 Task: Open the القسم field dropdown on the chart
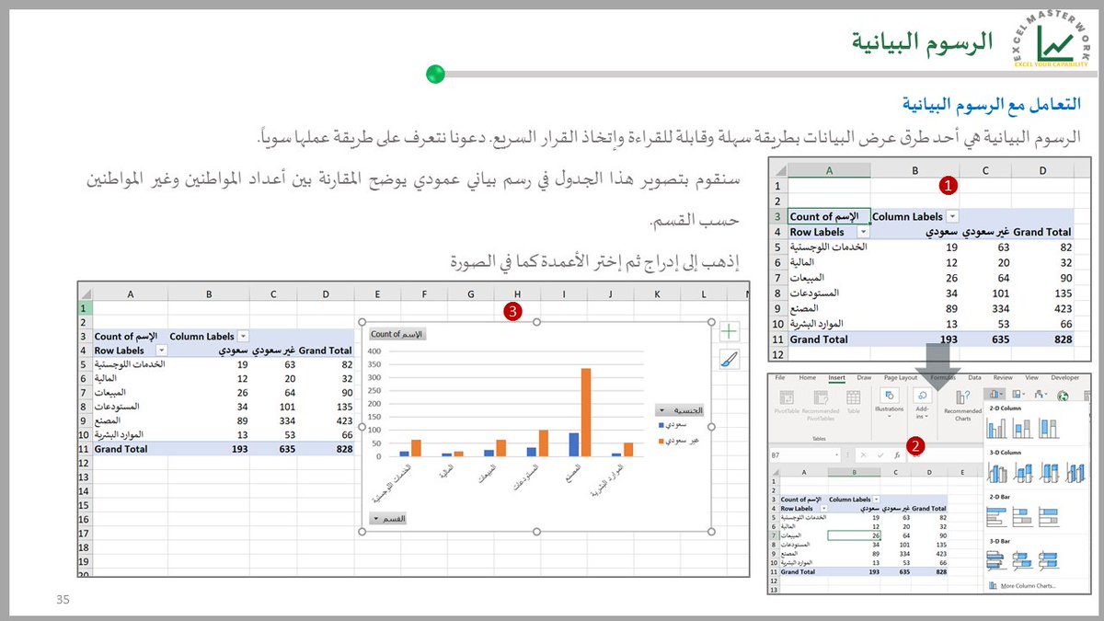(388, 518)
